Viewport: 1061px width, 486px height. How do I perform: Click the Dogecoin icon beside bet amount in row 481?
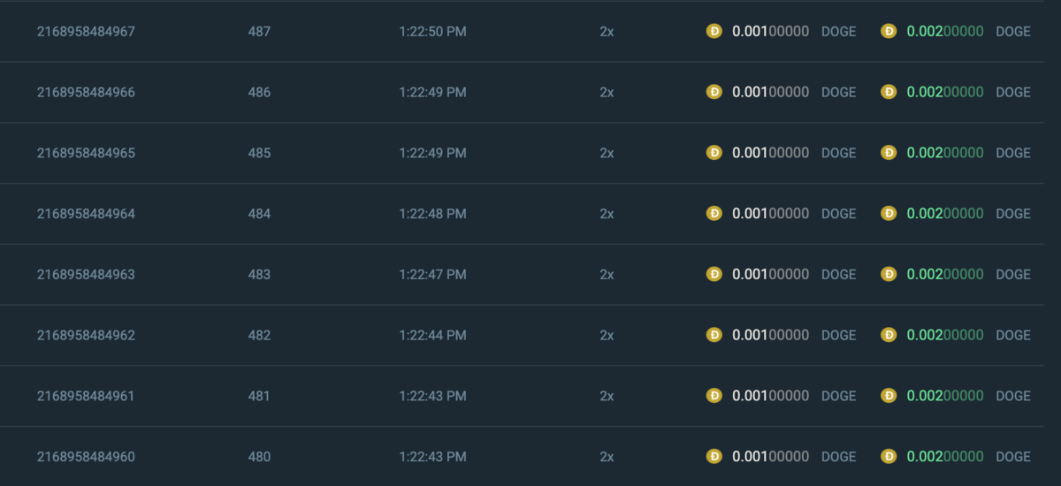click(x=714, y=396)
